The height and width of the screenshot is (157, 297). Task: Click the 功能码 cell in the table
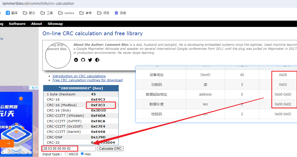click(x=157, y=85)
